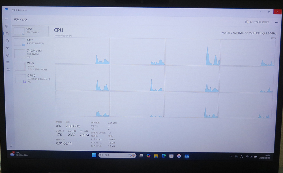The image size is (283, 173).
Task: Select ディスク 0 (C:) performance item
Action: pyautogui.click(x=32, y=54)
